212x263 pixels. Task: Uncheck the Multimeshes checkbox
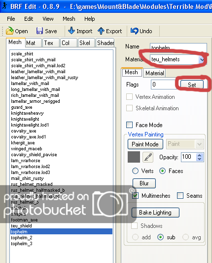pyautogui.click(x=135, y=196)
